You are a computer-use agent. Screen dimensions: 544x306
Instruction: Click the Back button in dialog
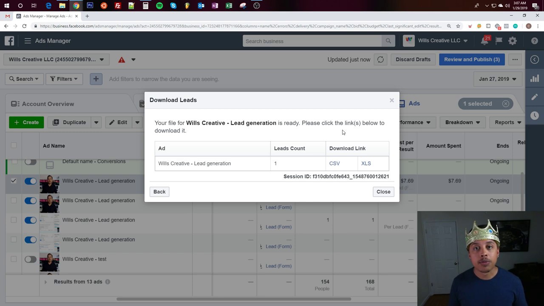(x=159, y=192)
